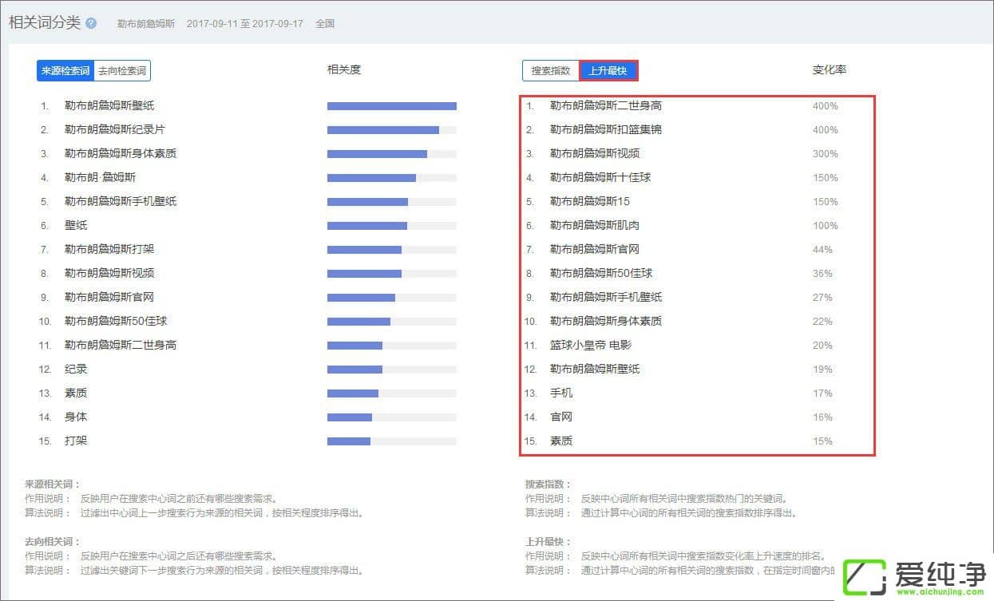
Task: Click the 400% rate for 勒布朗詹姆斯二世身高
Action: click(825, 105)
